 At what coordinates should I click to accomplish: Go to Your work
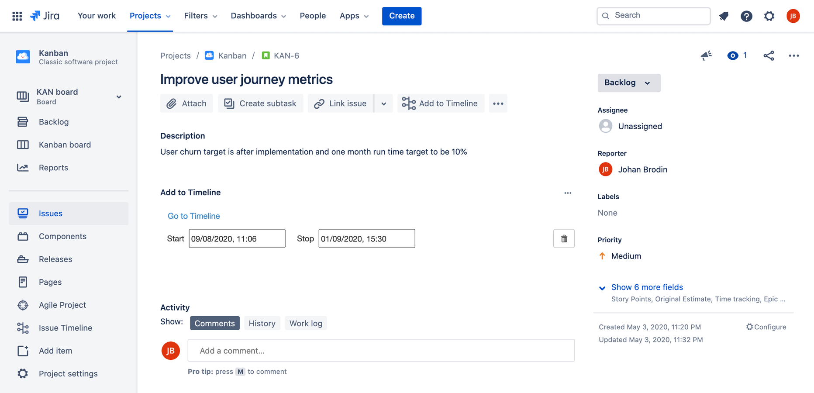pos(97,16)
